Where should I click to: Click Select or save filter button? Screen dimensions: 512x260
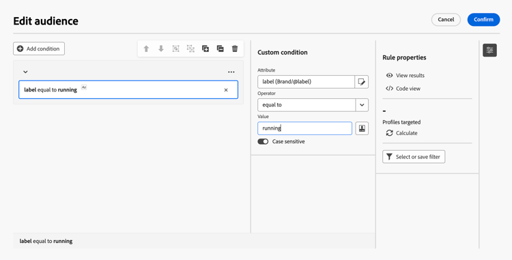414,157
